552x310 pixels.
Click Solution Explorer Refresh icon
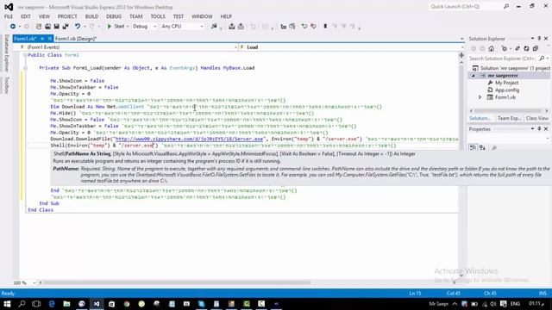(x=526, y=49)
